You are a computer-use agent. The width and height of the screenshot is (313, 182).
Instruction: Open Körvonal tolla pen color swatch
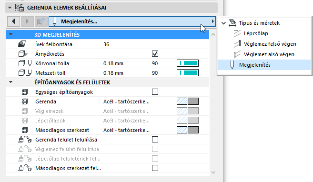(188, 63)
